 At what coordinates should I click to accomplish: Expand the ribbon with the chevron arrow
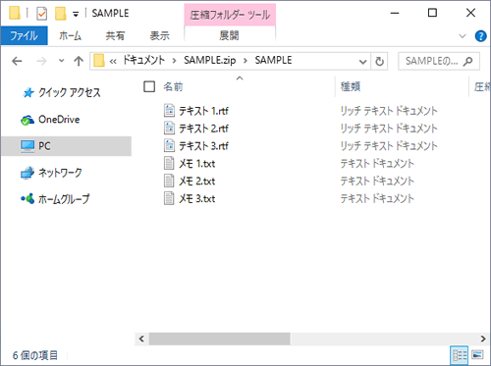tap(463, 35)
